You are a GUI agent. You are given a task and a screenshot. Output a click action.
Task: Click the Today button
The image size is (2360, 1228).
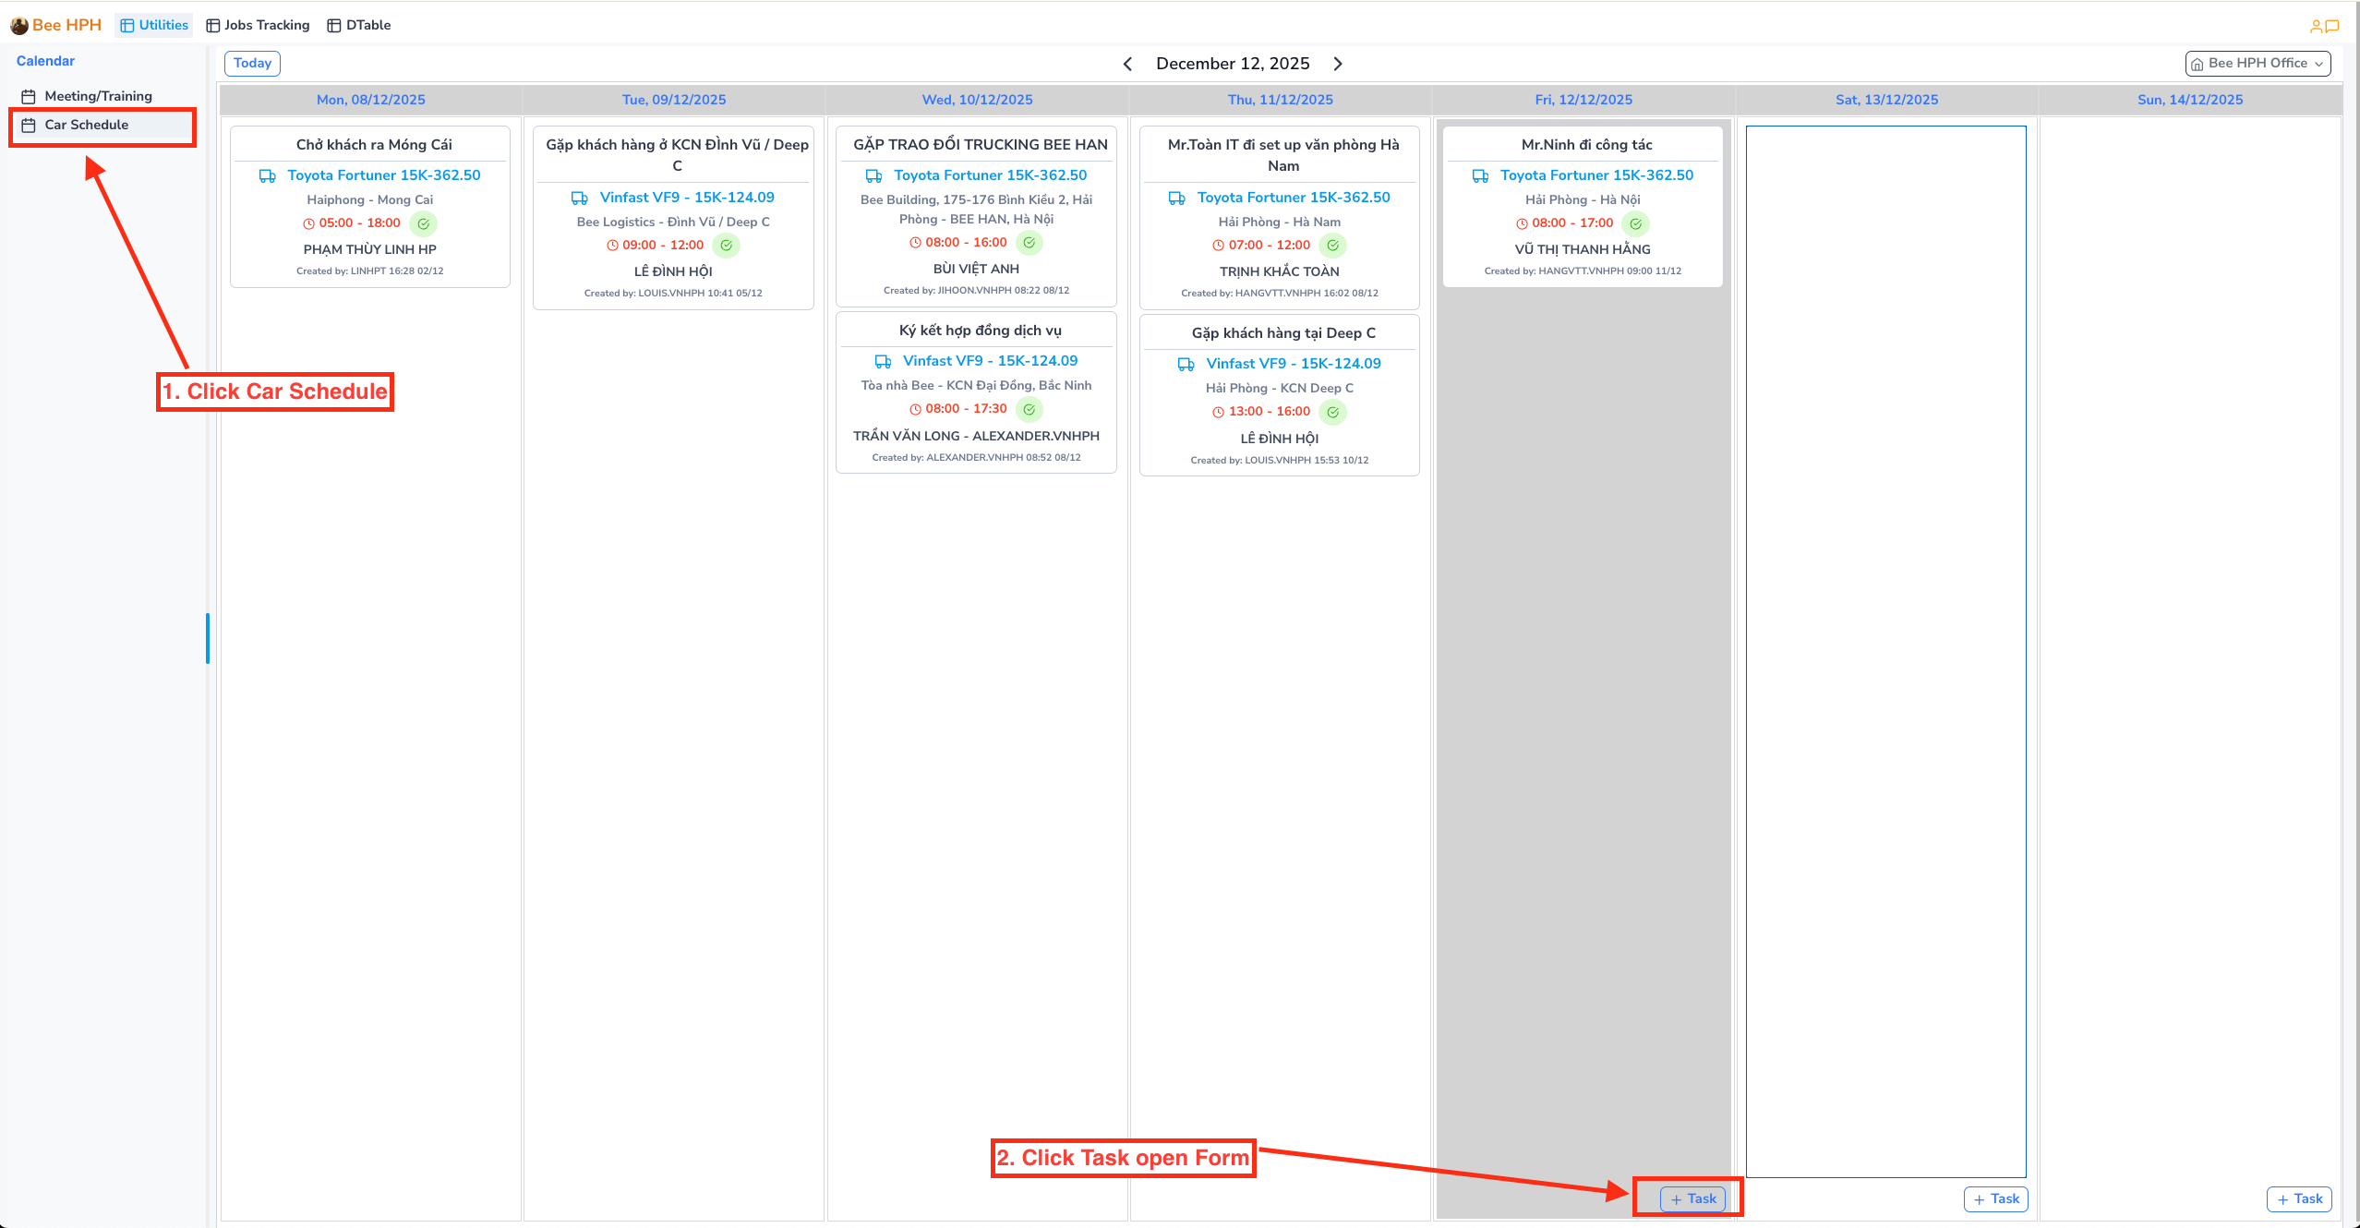(252, 63)
